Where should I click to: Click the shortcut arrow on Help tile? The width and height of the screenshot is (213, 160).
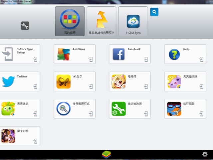coord(201,59)
